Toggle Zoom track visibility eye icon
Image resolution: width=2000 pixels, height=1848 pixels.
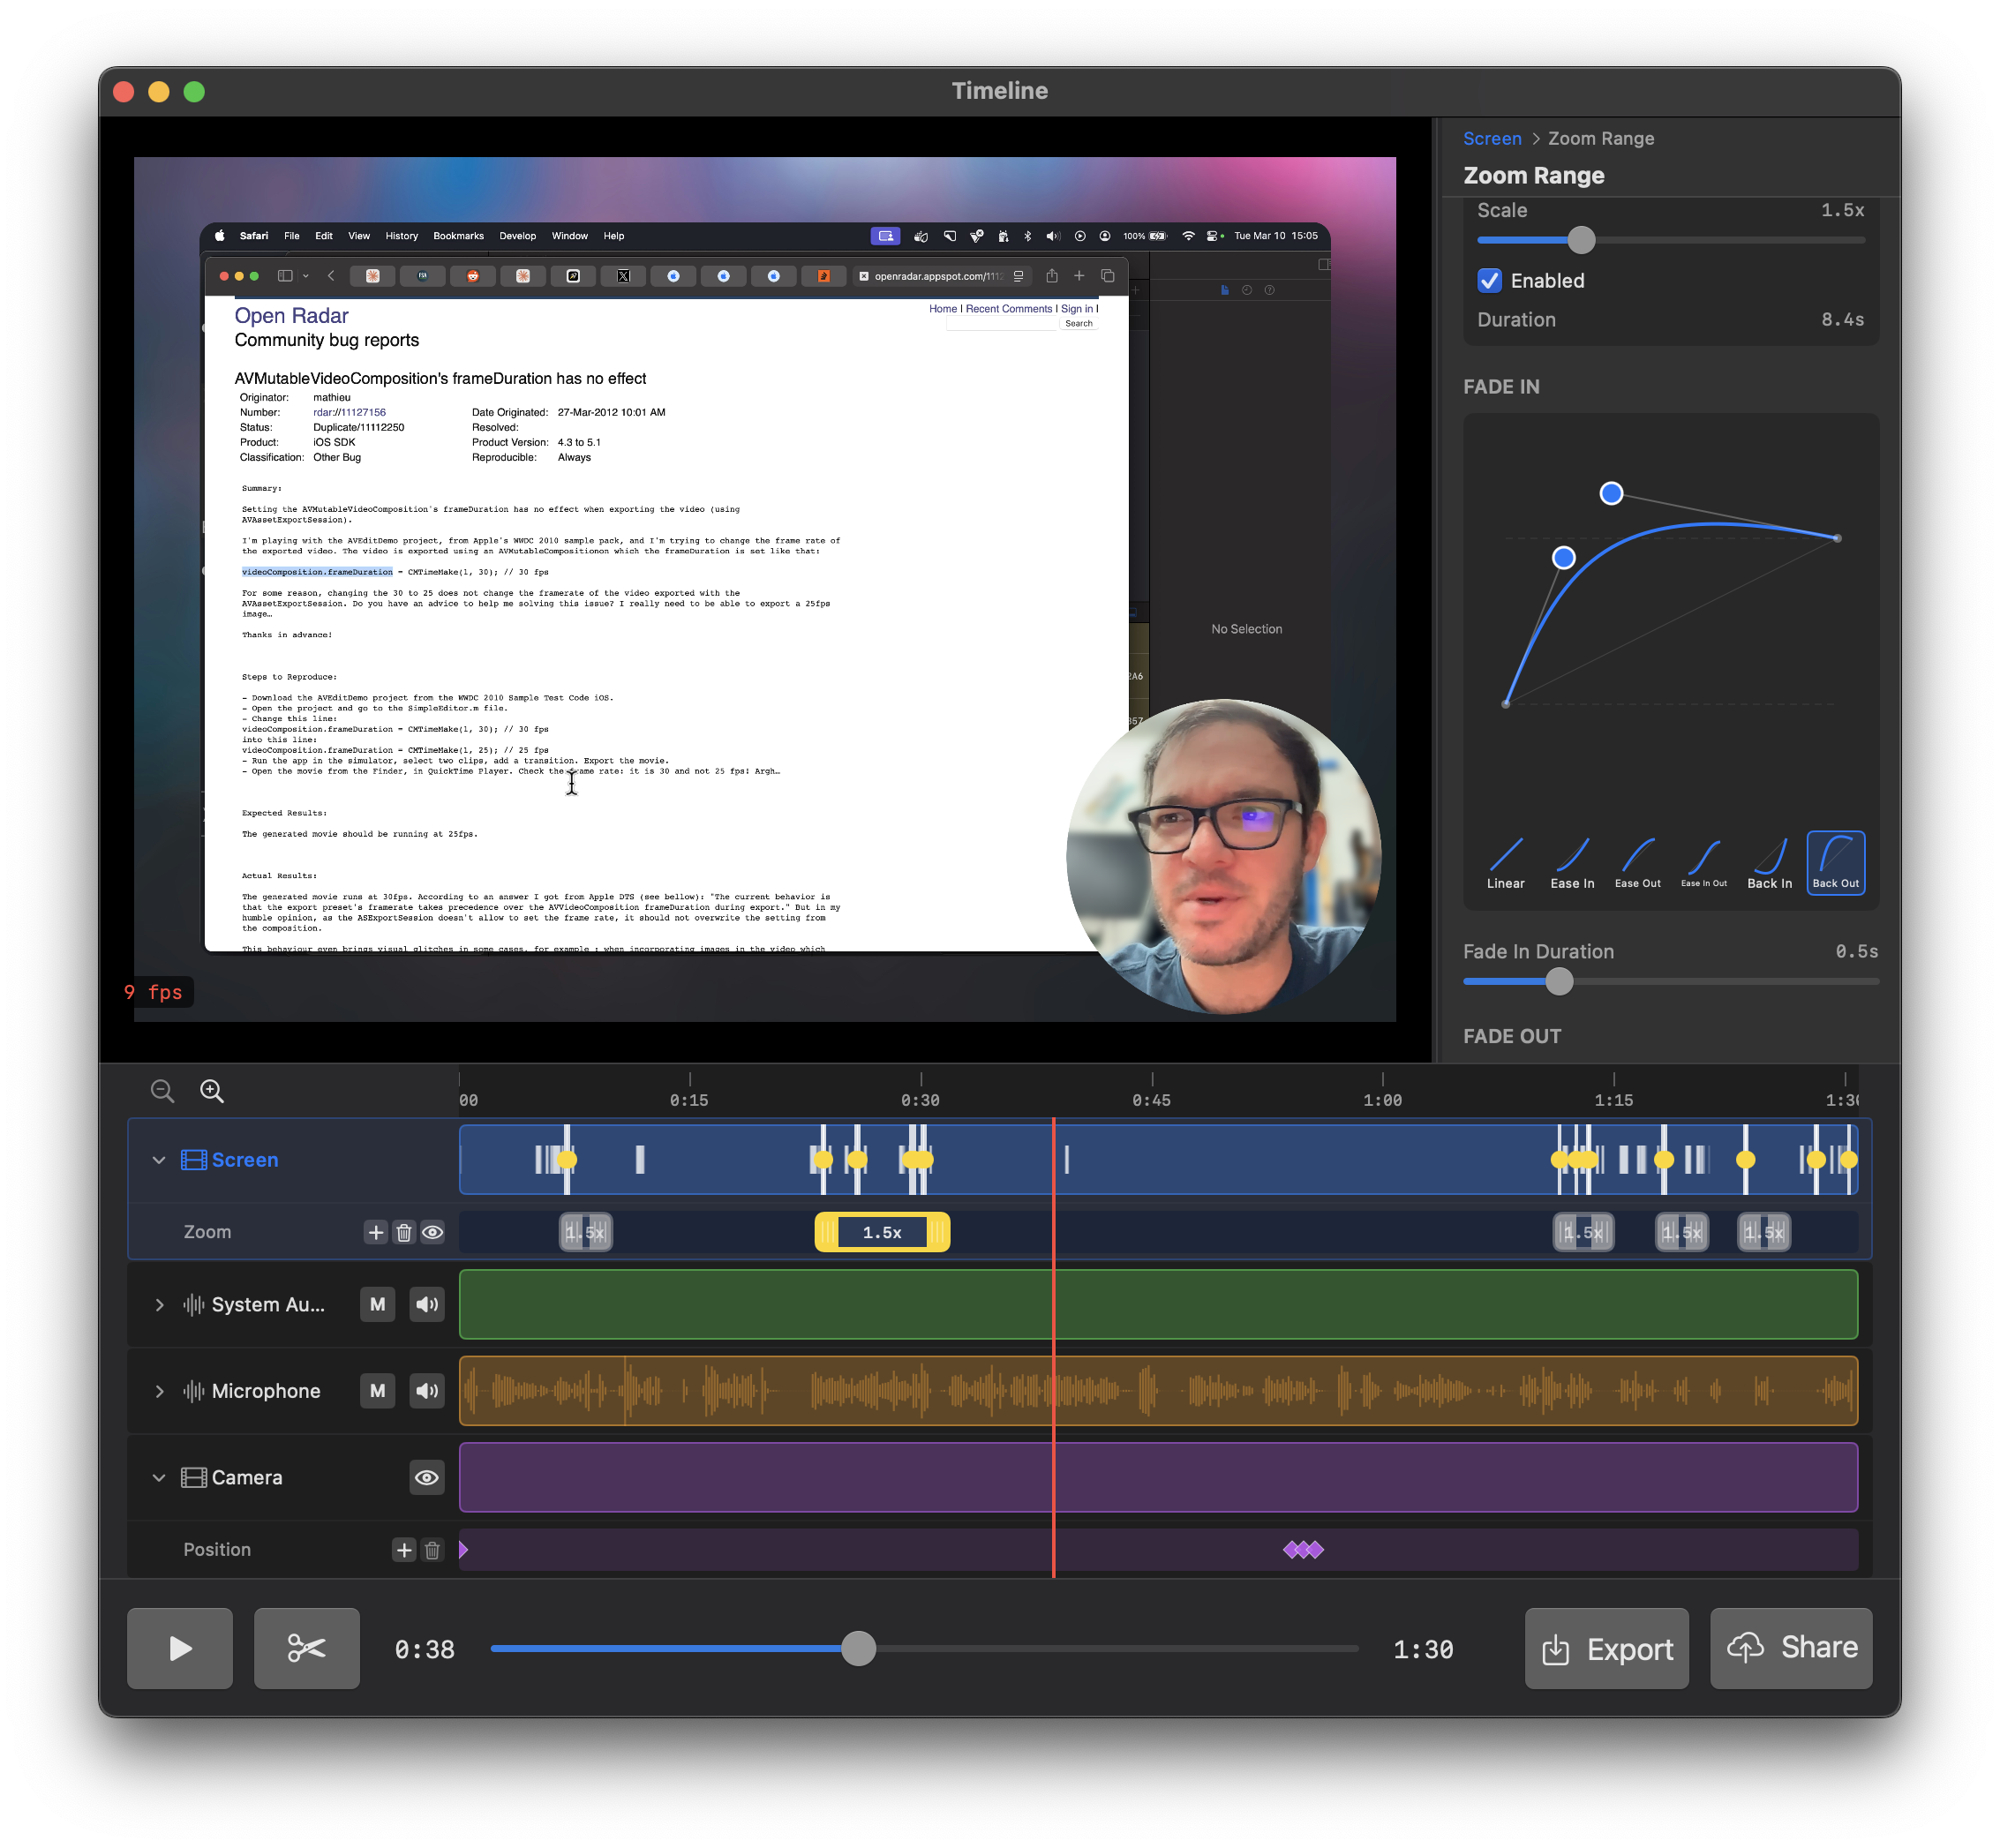click(x=432, y=1232)
